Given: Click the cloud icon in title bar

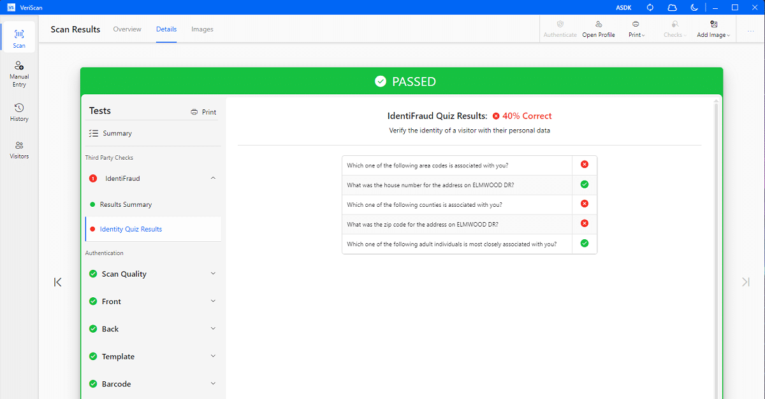Looking at the screenshot, I should click(672, 8).
